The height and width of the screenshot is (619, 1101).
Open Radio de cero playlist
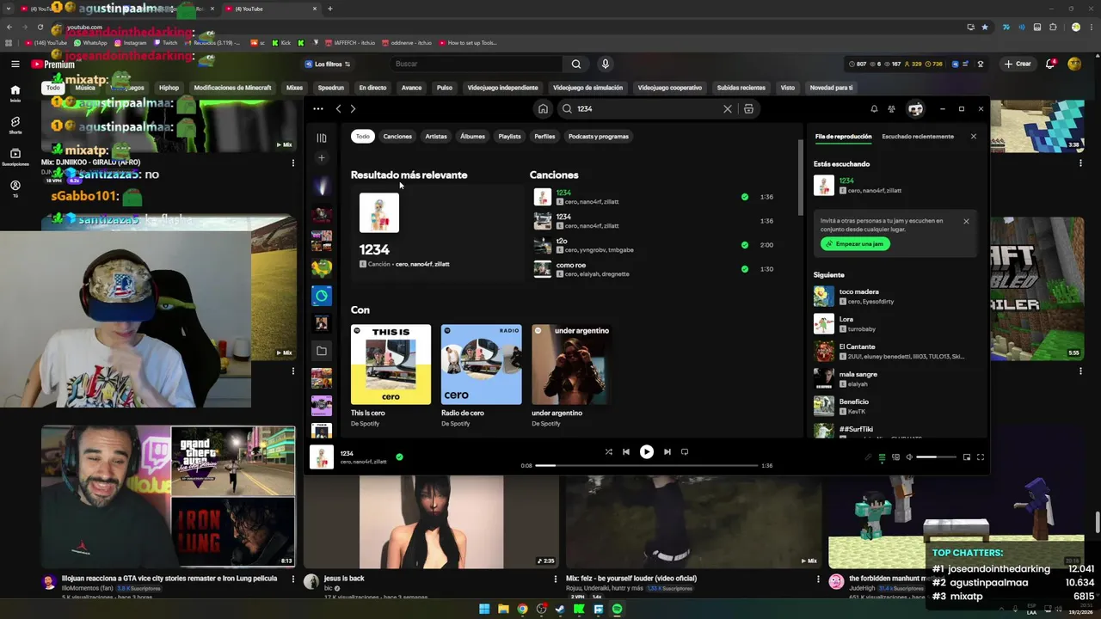coord(481,376)
